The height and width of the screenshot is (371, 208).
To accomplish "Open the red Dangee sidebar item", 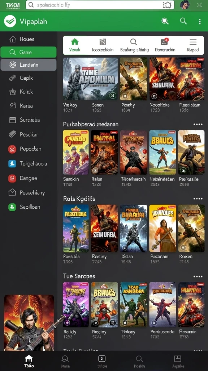I will (28, 178).
